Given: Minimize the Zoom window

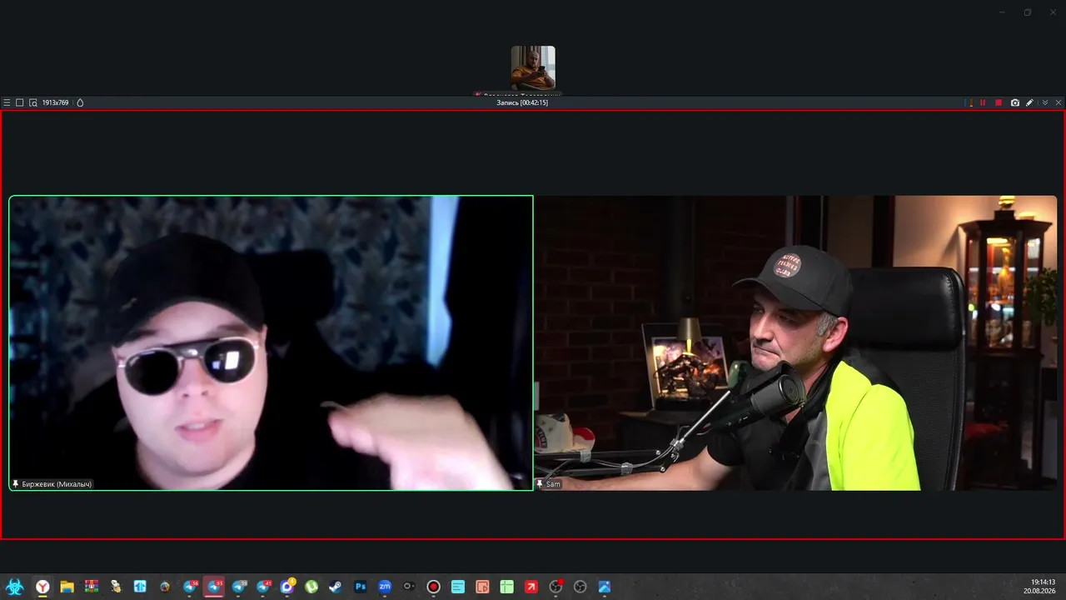Looking at the screenshot, I should point(1002,12).
